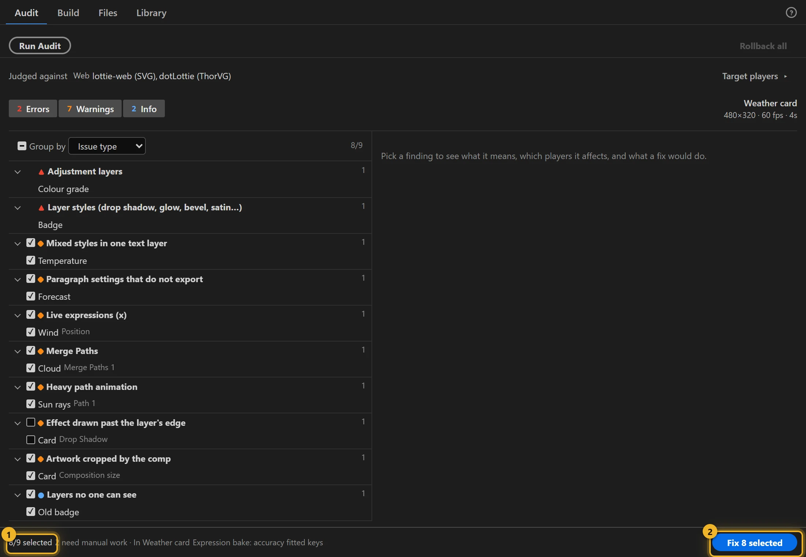Click the Fix 8 selected button
Viewport: 806px width, 557px height.
click(755, 543)
